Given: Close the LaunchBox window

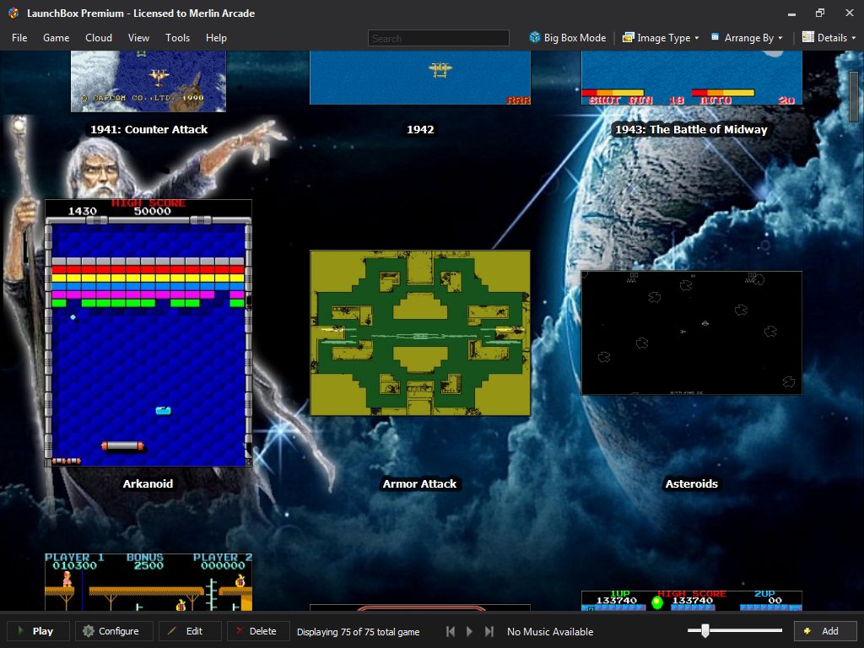Looking at the screenshot, I should 849,13.
